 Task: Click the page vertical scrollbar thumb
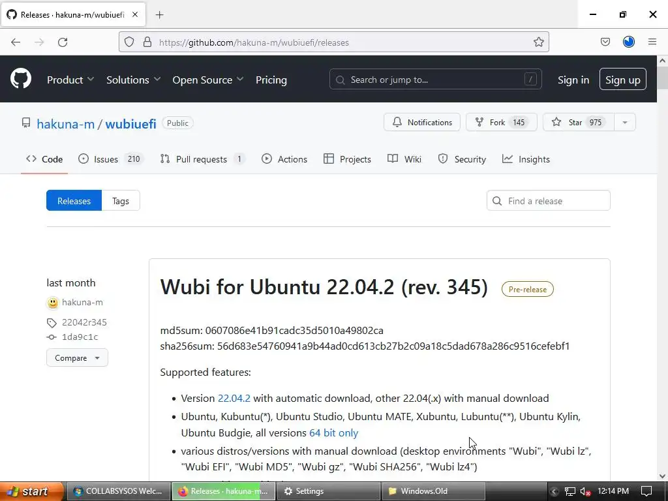[662, 78]
